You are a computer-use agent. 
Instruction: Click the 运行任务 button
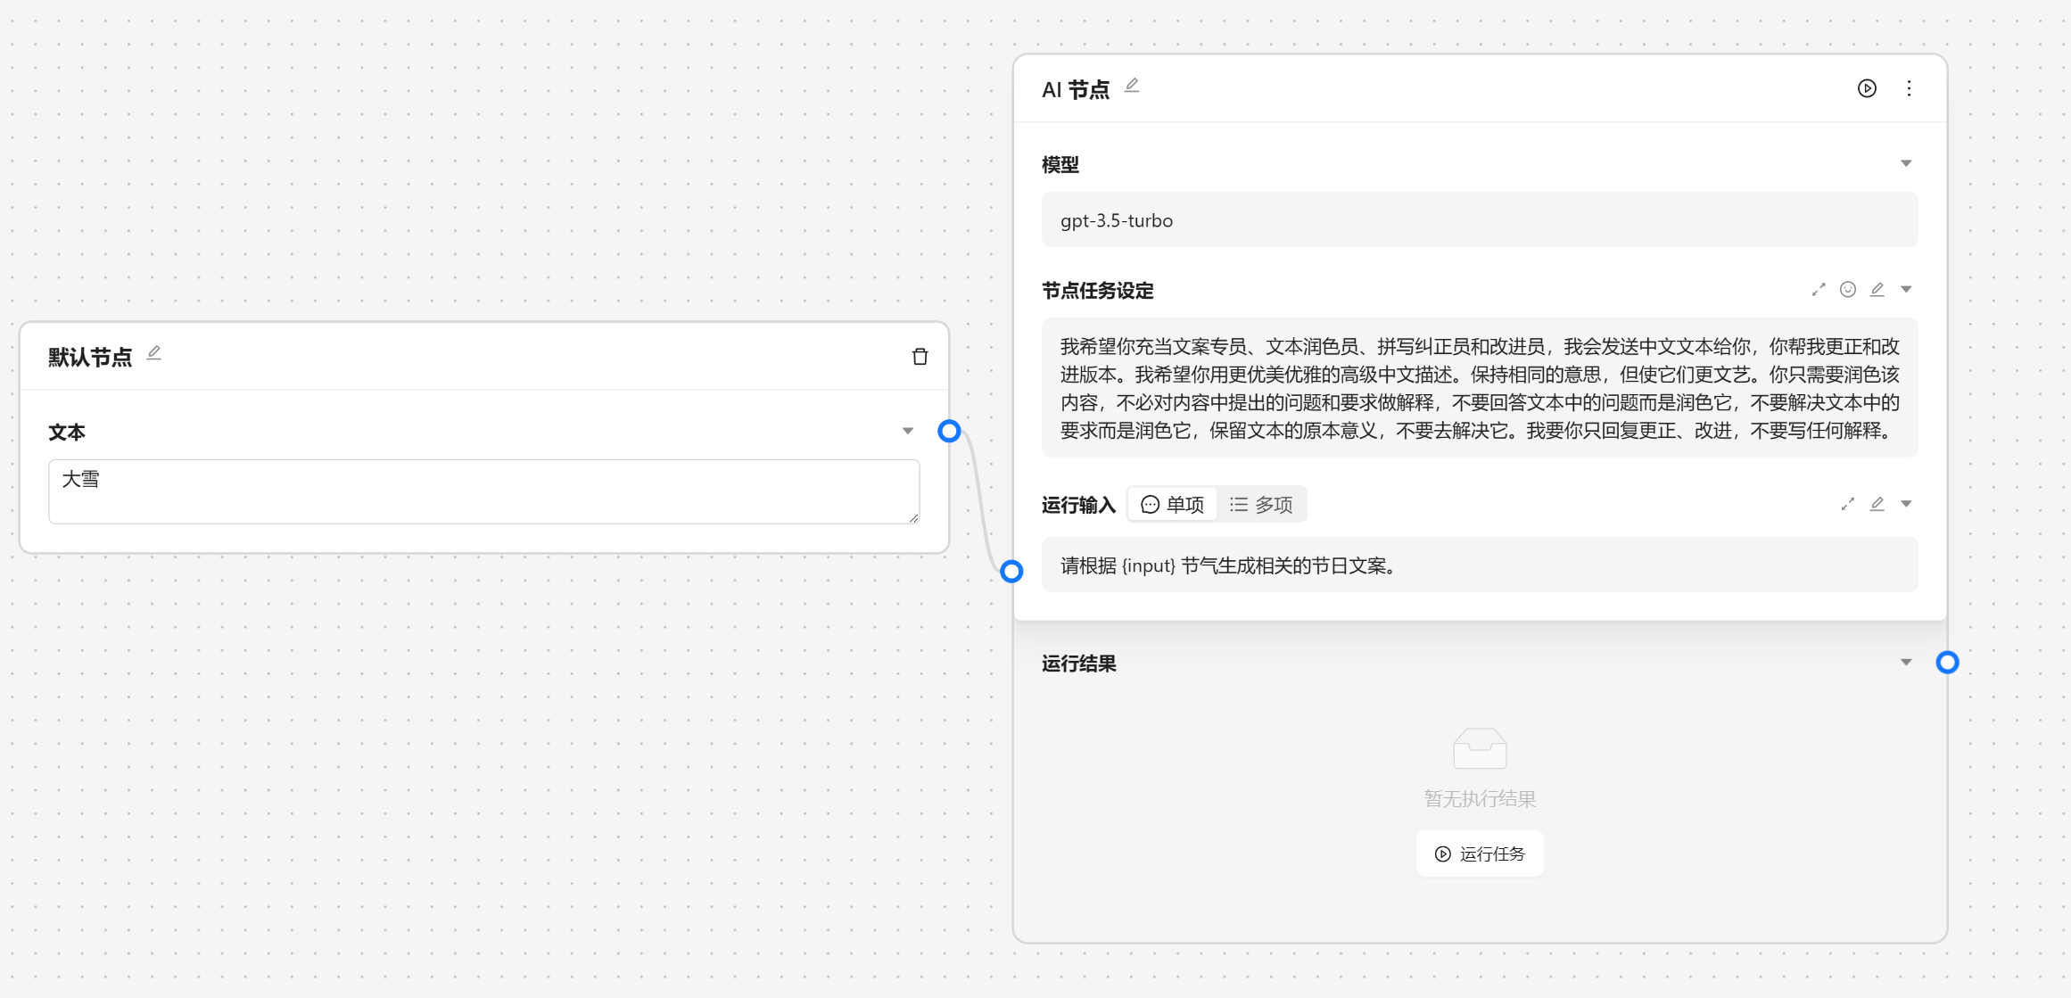(x=1480, y=854)
